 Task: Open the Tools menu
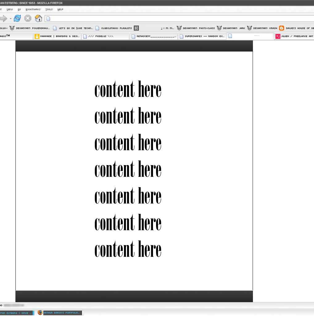tap(49, 10)
